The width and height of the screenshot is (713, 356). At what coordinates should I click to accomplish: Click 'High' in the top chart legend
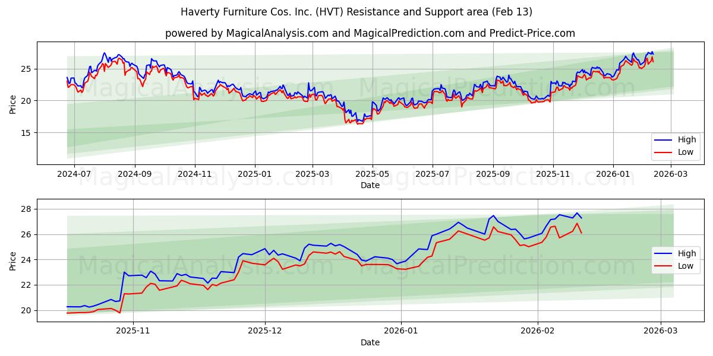[686, 140]
